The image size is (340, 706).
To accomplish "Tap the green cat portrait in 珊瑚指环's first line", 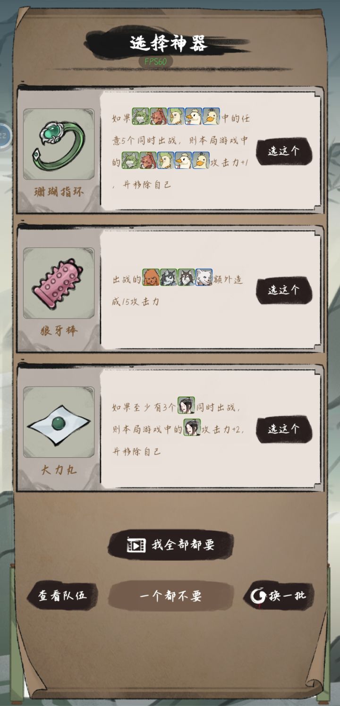I will (x=140, y=116).
